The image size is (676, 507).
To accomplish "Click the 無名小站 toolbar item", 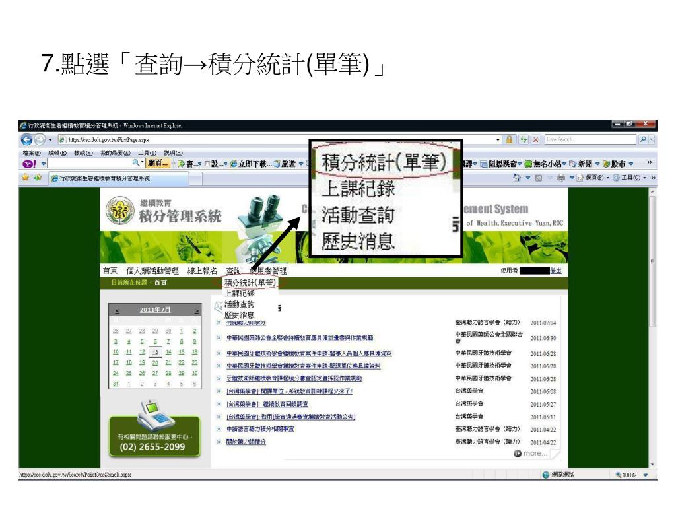I will click(545, 164).
